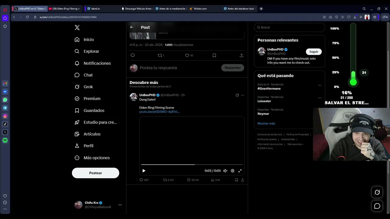
Task: Open options for #GranHermano trend
Action: [x=320, y=85]
